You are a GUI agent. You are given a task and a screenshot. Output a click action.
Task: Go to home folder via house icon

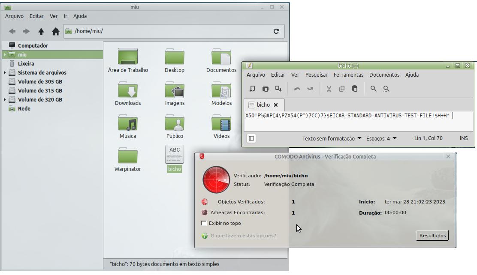click(x=55, y=31)
